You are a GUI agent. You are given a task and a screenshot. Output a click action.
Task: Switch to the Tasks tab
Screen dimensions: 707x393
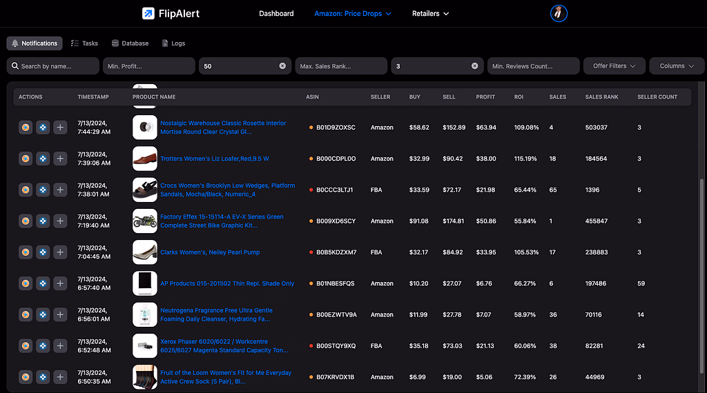(x=84, y=43)
